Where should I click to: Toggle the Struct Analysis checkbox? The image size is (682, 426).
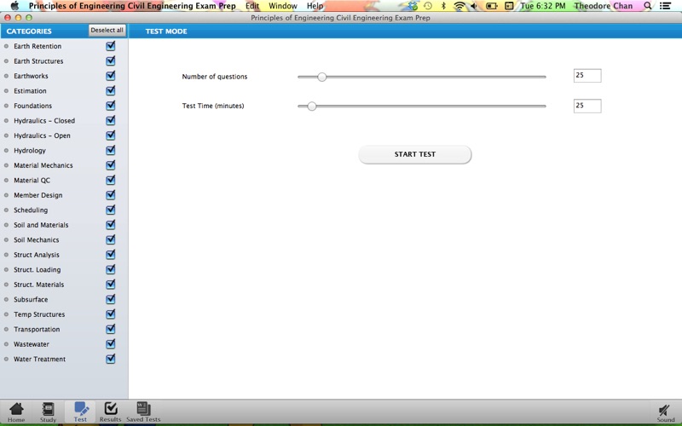[x=111, y=254]
